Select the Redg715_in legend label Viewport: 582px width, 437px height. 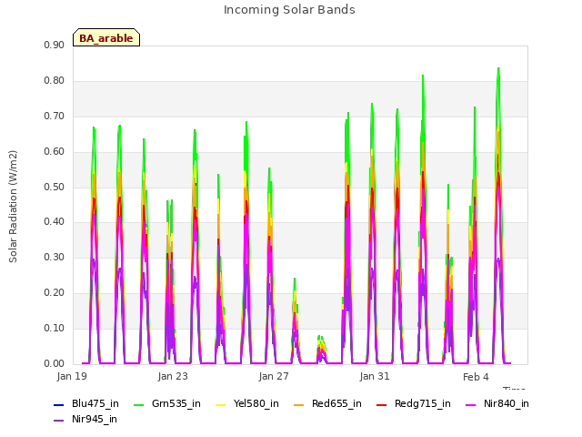coord(423,404)
